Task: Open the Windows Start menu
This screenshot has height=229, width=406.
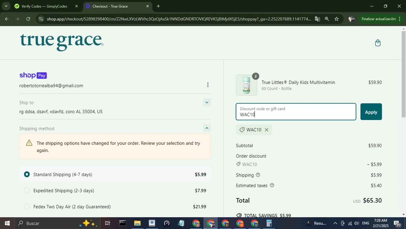Action: [7, 223]
